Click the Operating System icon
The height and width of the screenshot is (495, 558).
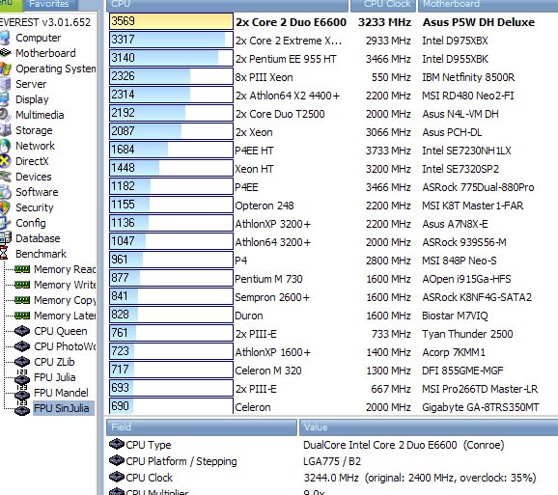pyautogui.click(x=5, y=69)
